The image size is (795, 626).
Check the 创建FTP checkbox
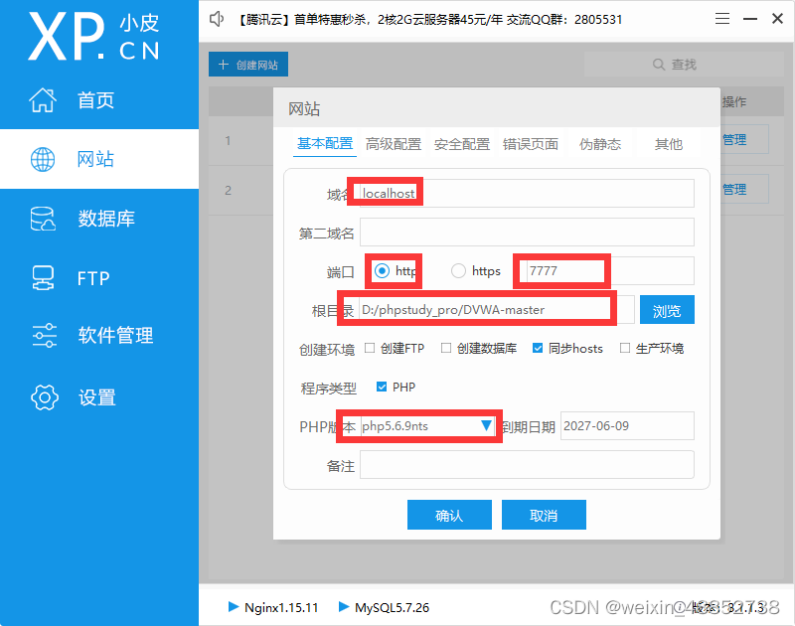(370, 348)
